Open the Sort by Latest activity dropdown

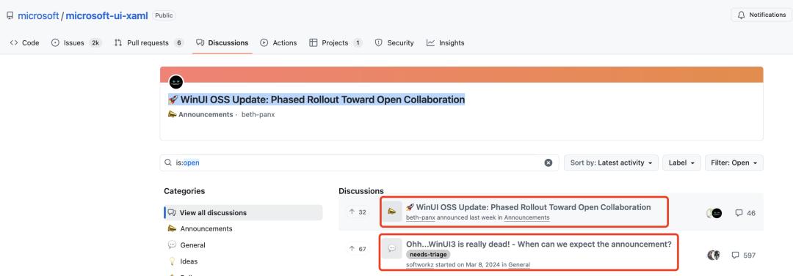click(611, 163)
